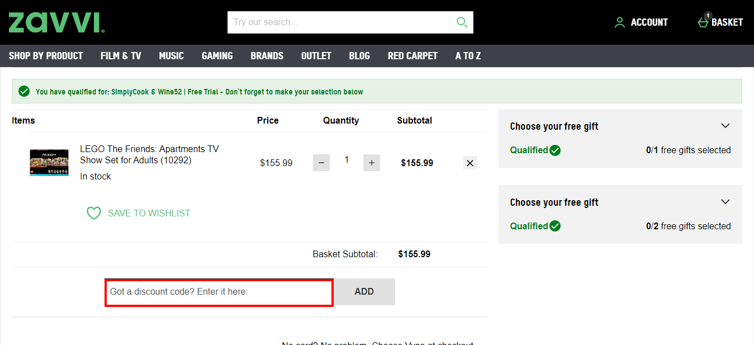Open Shop By Product menu
The height and width of the screenshot is (345, 754).
46,56
